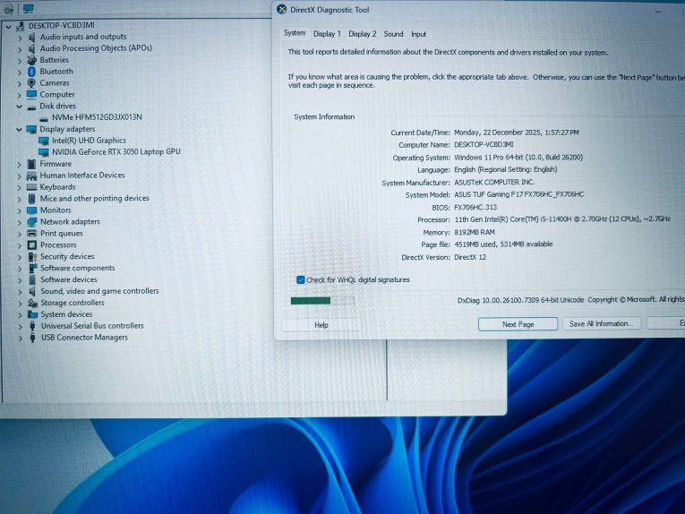Click the Print queues category icon
The height and width of the screenshot is (514, 685).
pyautogui.click(x=31, y=233)
